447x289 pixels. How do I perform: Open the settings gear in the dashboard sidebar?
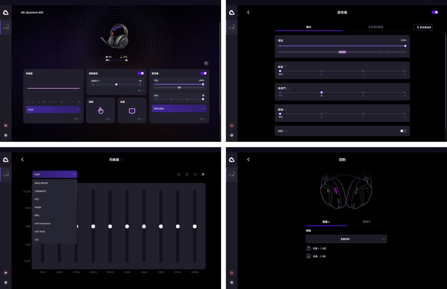pos(6,135)
